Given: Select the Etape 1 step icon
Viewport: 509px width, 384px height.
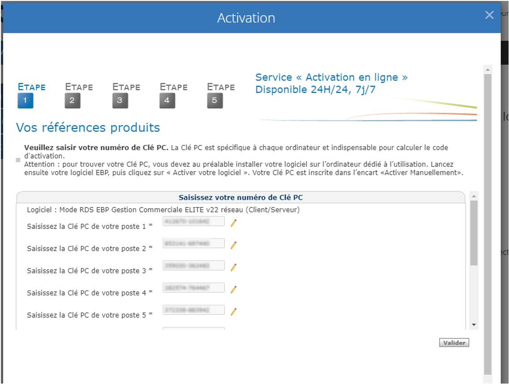Looking at the screenshot, I should [26, 100].
